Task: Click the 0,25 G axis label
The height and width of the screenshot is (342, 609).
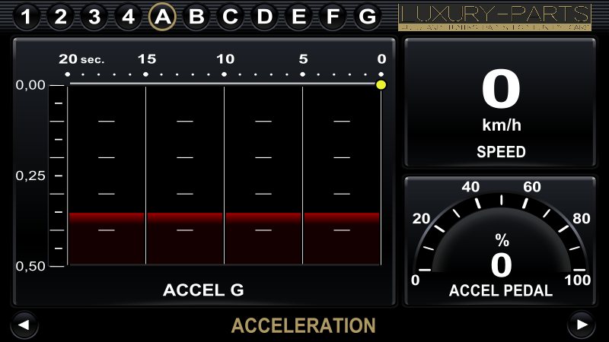Action: pyautogui.click(x=30, y=176)
